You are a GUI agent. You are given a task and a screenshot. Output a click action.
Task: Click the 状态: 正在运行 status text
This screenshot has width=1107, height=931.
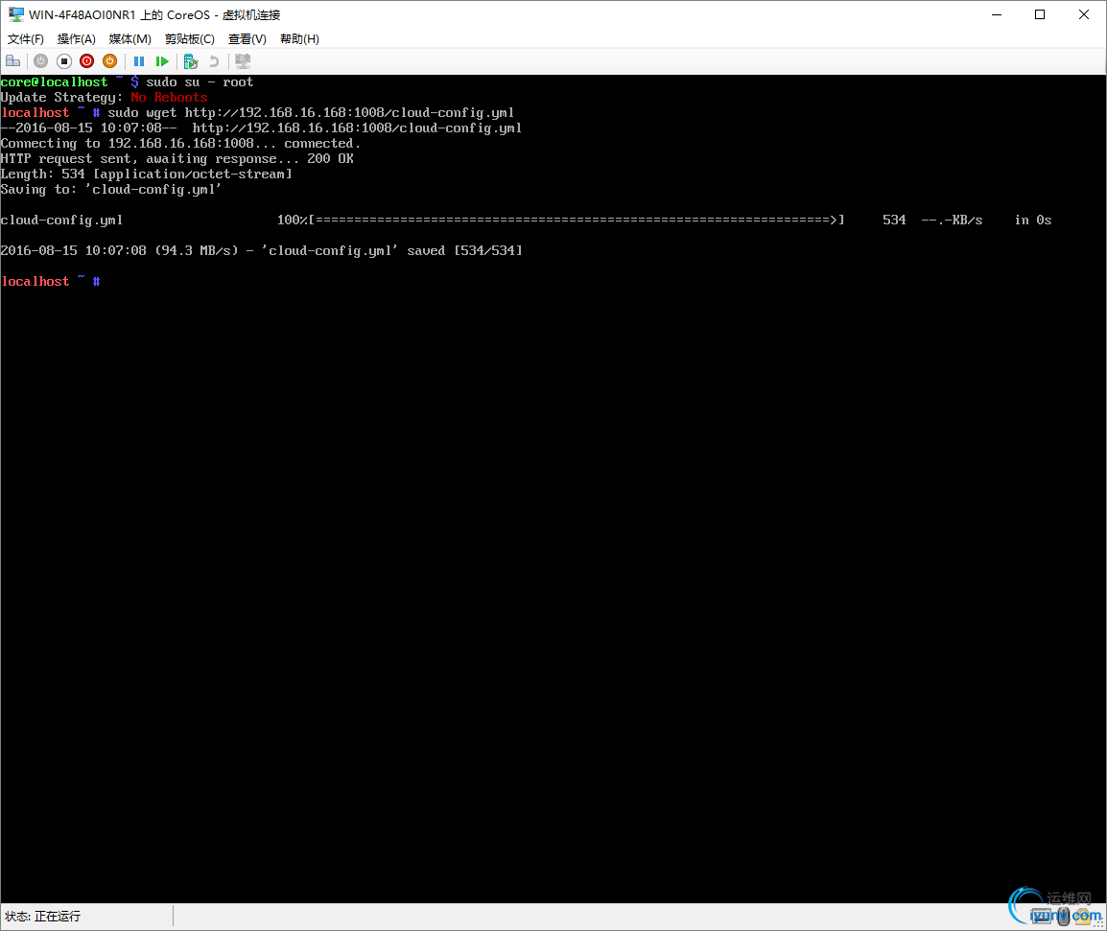click(x=43, y=917)
